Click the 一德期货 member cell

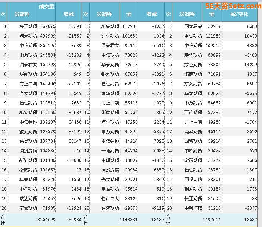point(110,151)
